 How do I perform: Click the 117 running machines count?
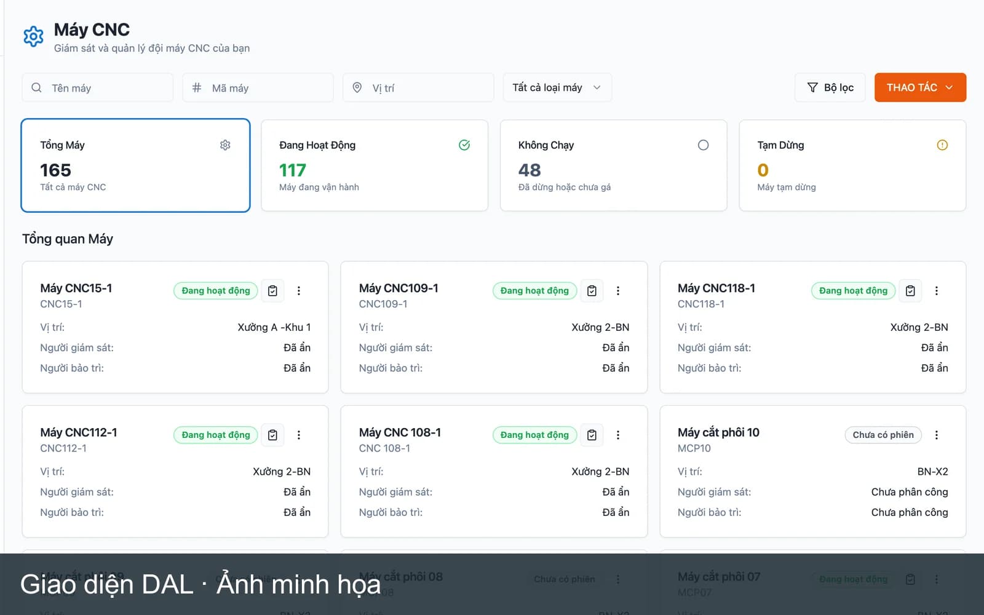click(x=292, y=170)
